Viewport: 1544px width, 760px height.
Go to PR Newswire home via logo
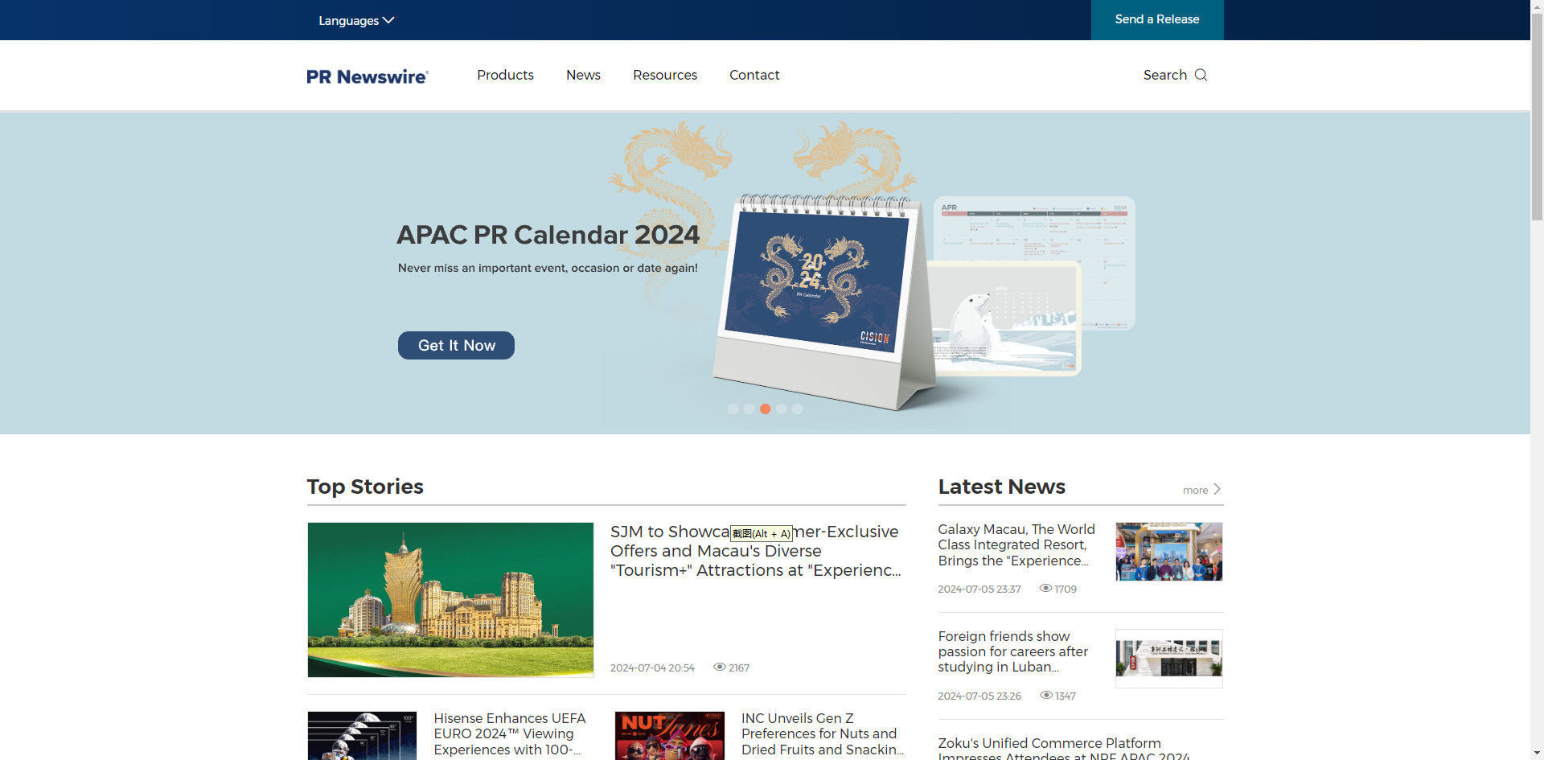(368, 76)
